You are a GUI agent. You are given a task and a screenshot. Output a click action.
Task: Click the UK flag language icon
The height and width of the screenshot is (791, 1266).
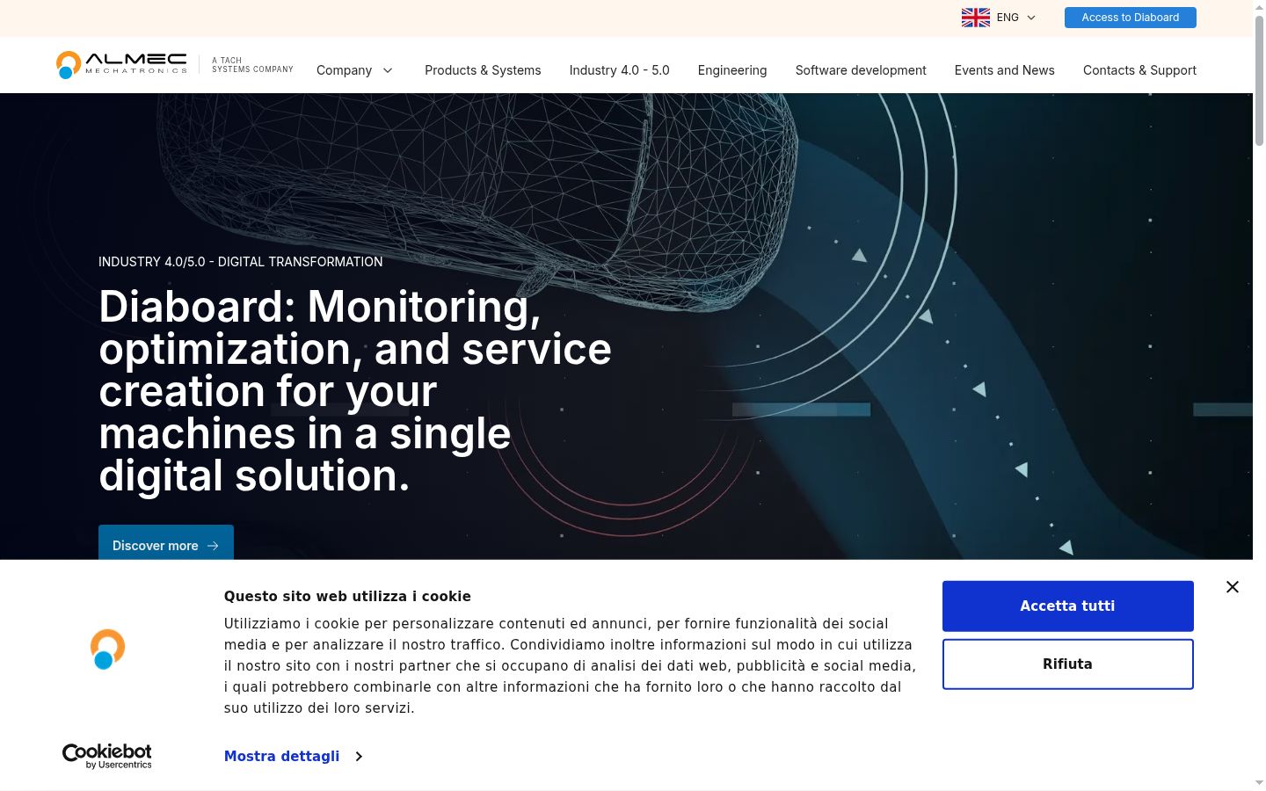tap(975, 18)
